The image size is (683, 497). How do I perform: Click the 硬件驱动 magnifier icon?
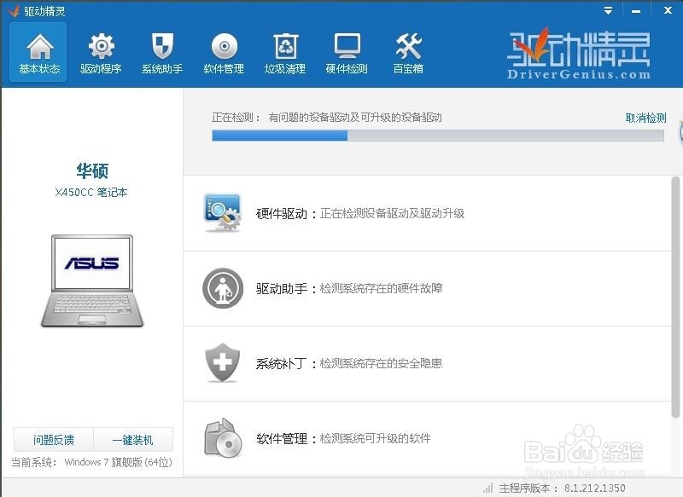click(x=223, y=212)
